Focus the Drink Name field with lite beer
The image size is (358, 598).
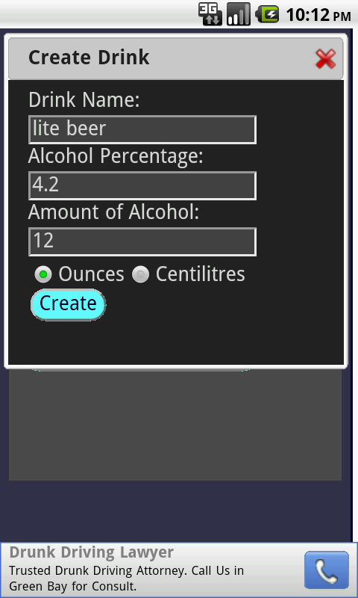[x=142, y=129]
